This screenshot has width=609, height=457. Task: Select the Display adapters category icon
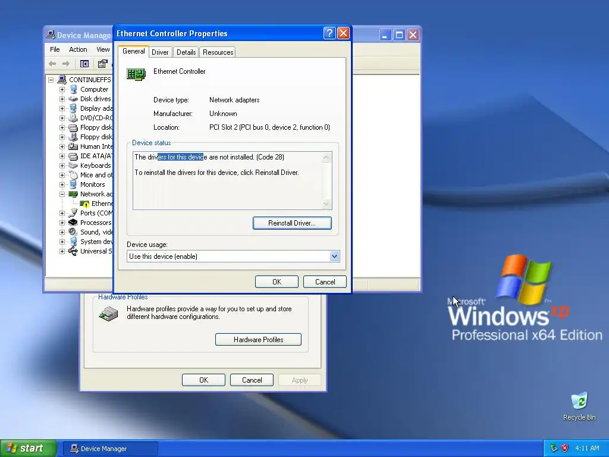(73, 108)
